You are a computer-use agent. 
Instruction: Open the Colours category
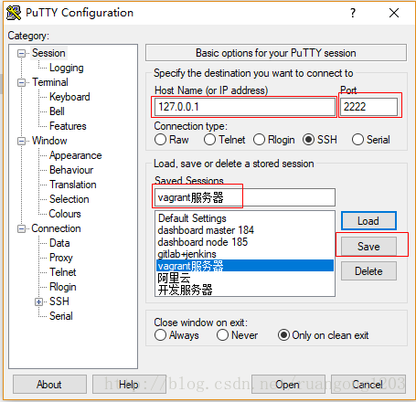(65, 214)
